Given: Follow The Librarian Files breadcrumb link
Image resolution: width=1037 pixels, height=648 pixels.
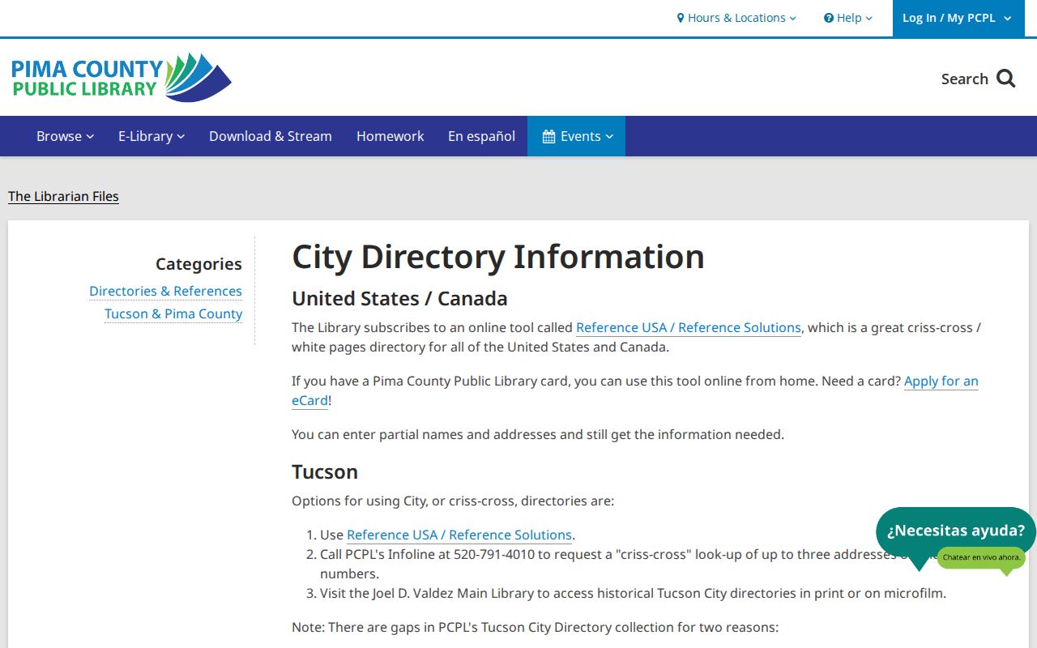Looking at the screenshot, I should (63, 196).
